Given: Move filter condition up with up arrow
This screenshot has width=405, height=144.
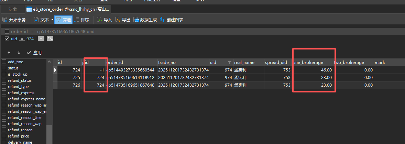Looking at the screenshot, I should (x=9, y=53).
